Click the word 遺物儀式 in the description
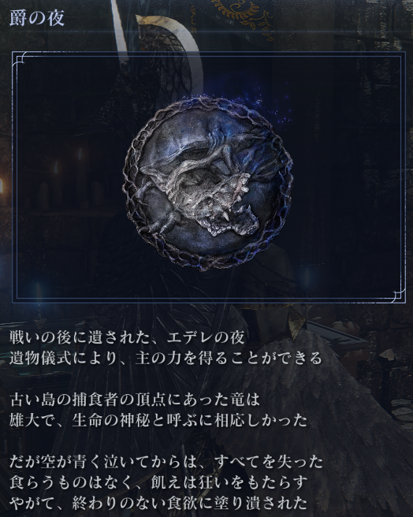The image size is (413, 517). pos(40,359)
